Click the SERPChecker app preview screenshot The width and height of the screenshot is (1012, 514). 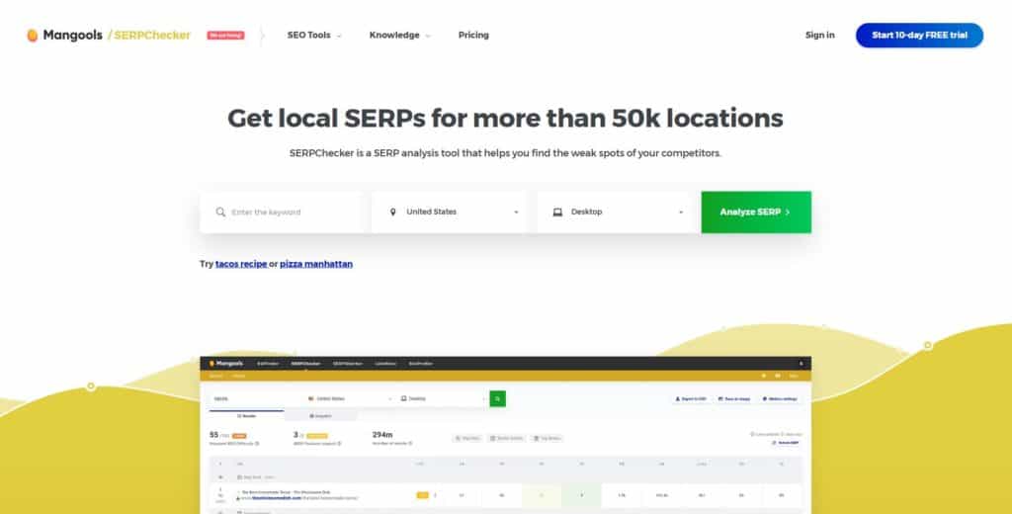(505, 435)
